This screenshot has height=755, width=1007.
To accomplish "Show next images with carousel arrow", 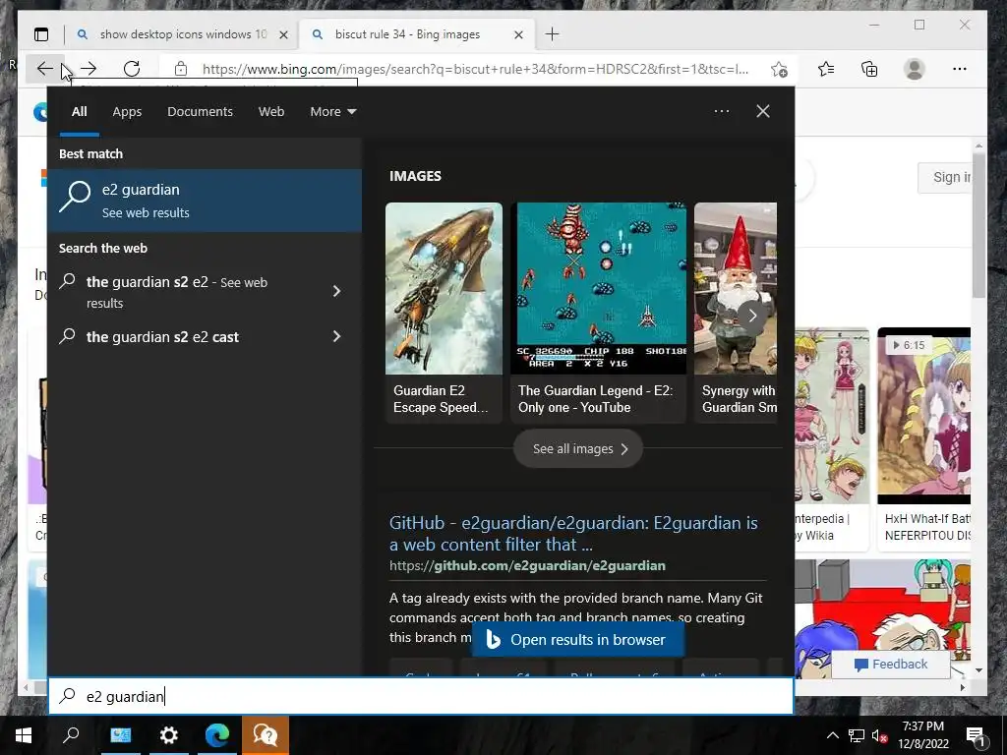I will pyautogui.click(x=752, y=316).
